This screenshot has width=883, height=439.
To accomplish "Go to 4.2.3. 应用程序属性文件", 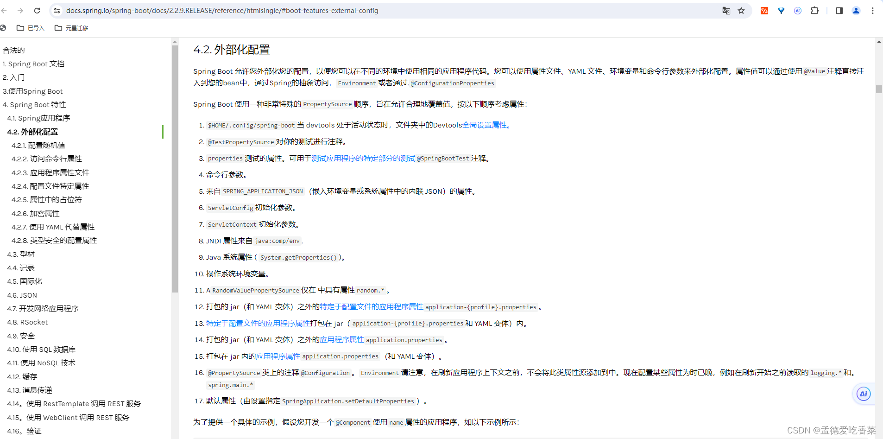I will coord(50,173).
